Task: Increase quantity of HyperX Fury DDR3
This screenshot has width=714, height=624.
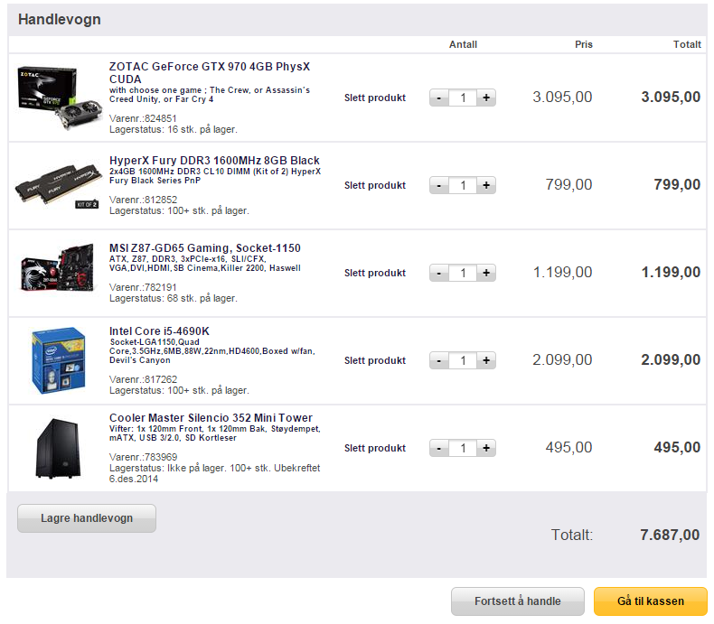Action: click(486, 185)
